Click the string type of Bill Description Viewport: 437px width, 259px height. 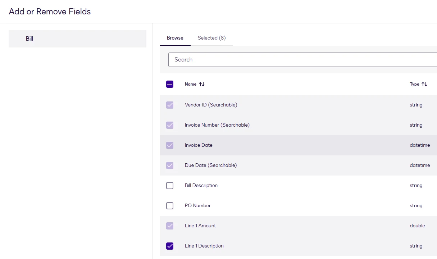[416, 186]
